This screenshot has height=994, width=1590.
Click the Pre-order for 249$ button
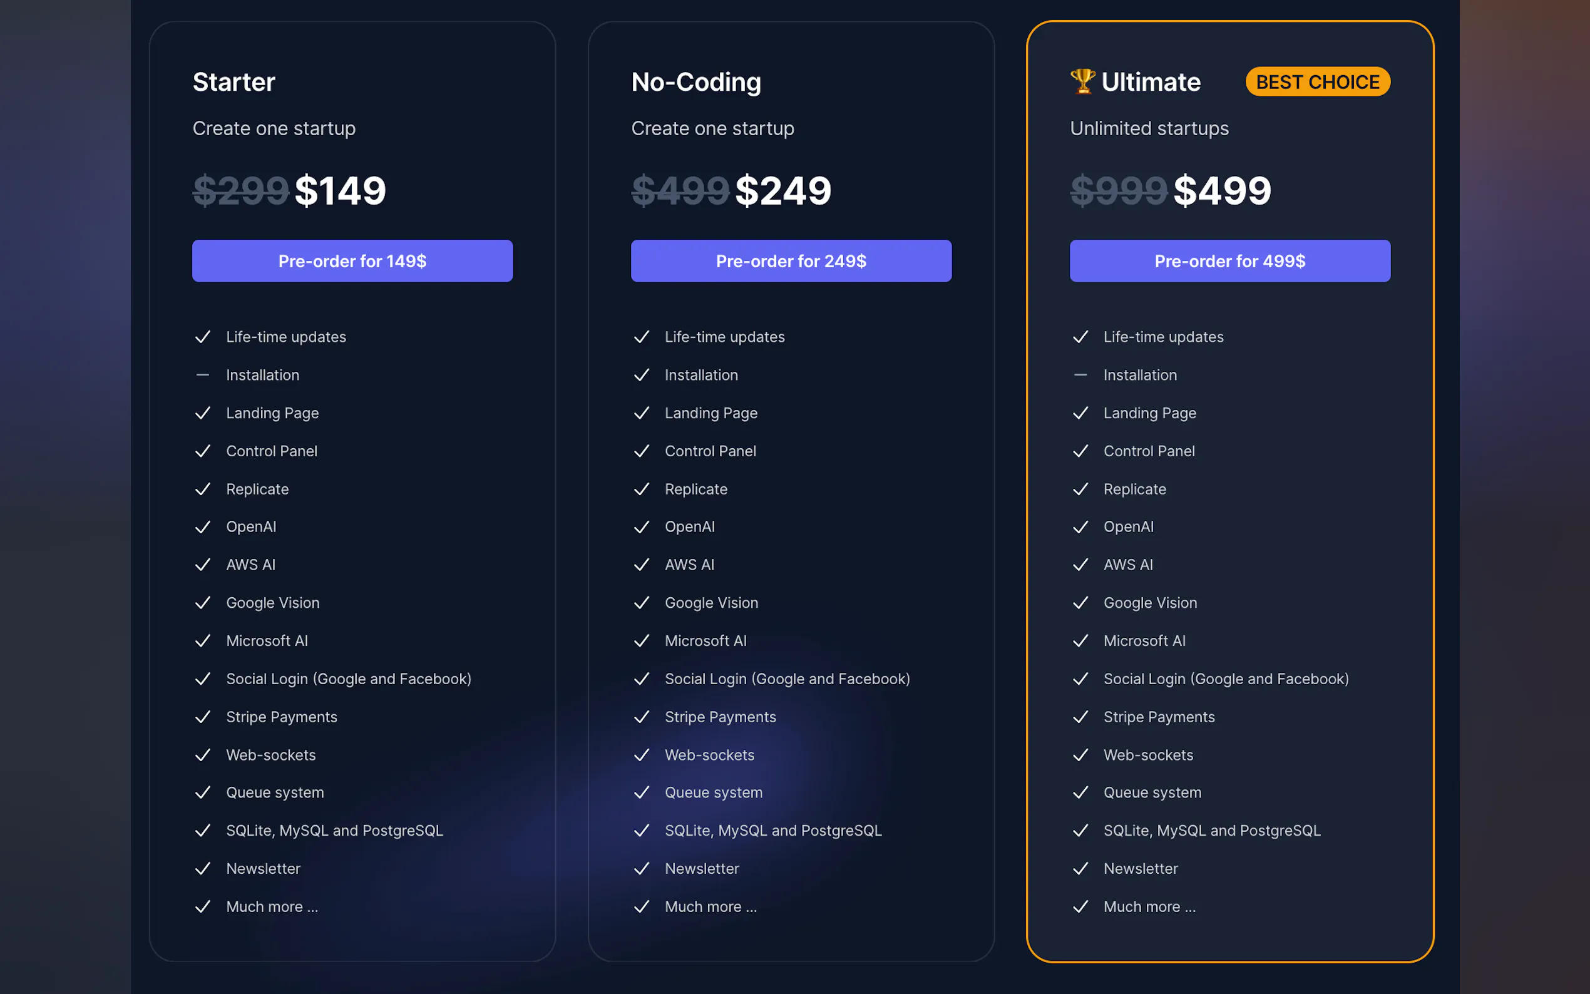click(x=791, y=261)
